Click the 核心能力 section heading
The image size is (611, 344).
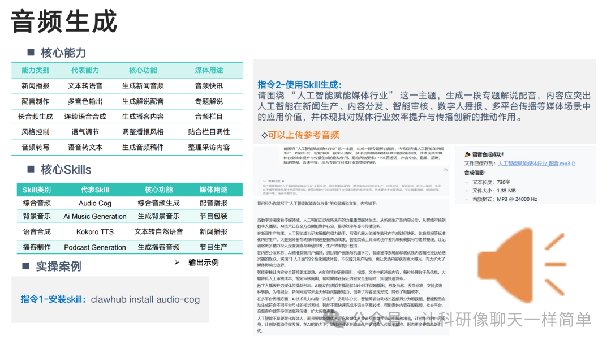[x=63, y=53]
